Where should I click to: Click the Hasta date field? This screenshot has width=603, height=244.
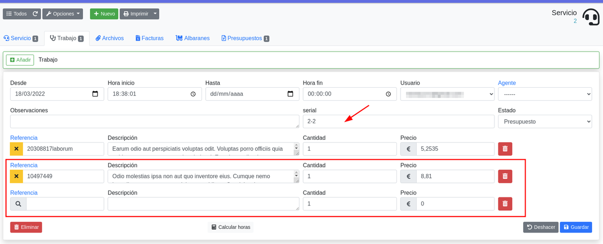252,94
